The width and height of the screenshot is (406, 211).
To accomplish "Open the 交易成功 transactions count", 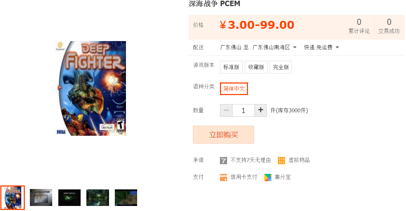I will pyautogui.click(x=389, y=26).
